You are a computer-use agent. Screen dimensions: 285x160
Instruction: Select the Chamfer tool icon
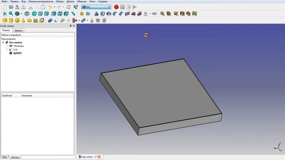121,14
